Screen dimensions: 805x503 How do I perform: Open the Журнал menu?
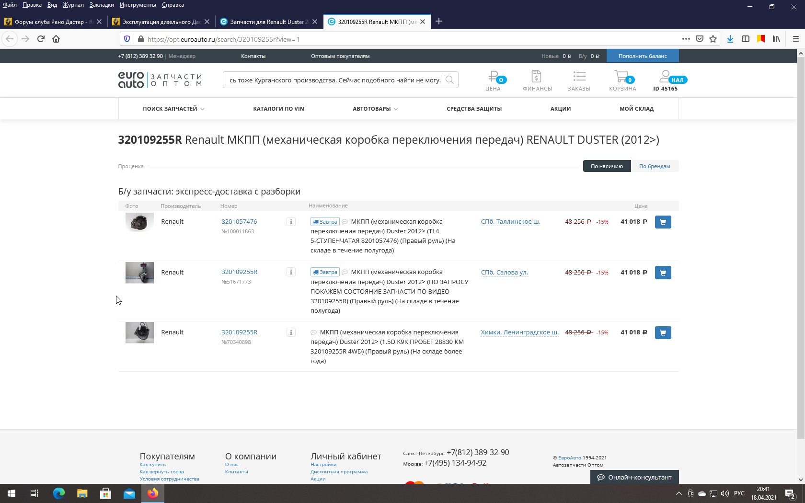point(73,5)
